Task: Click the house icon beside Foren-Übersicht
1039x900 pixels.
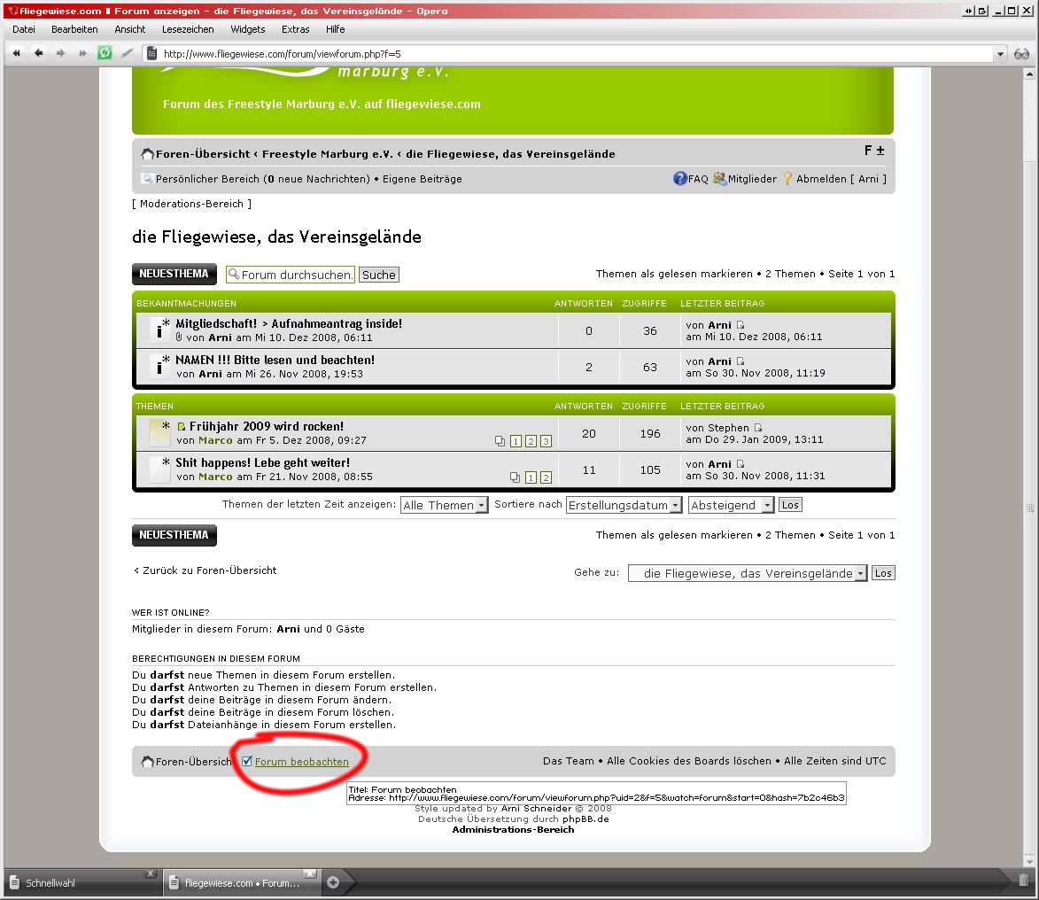Action: [x=147, y=152]
